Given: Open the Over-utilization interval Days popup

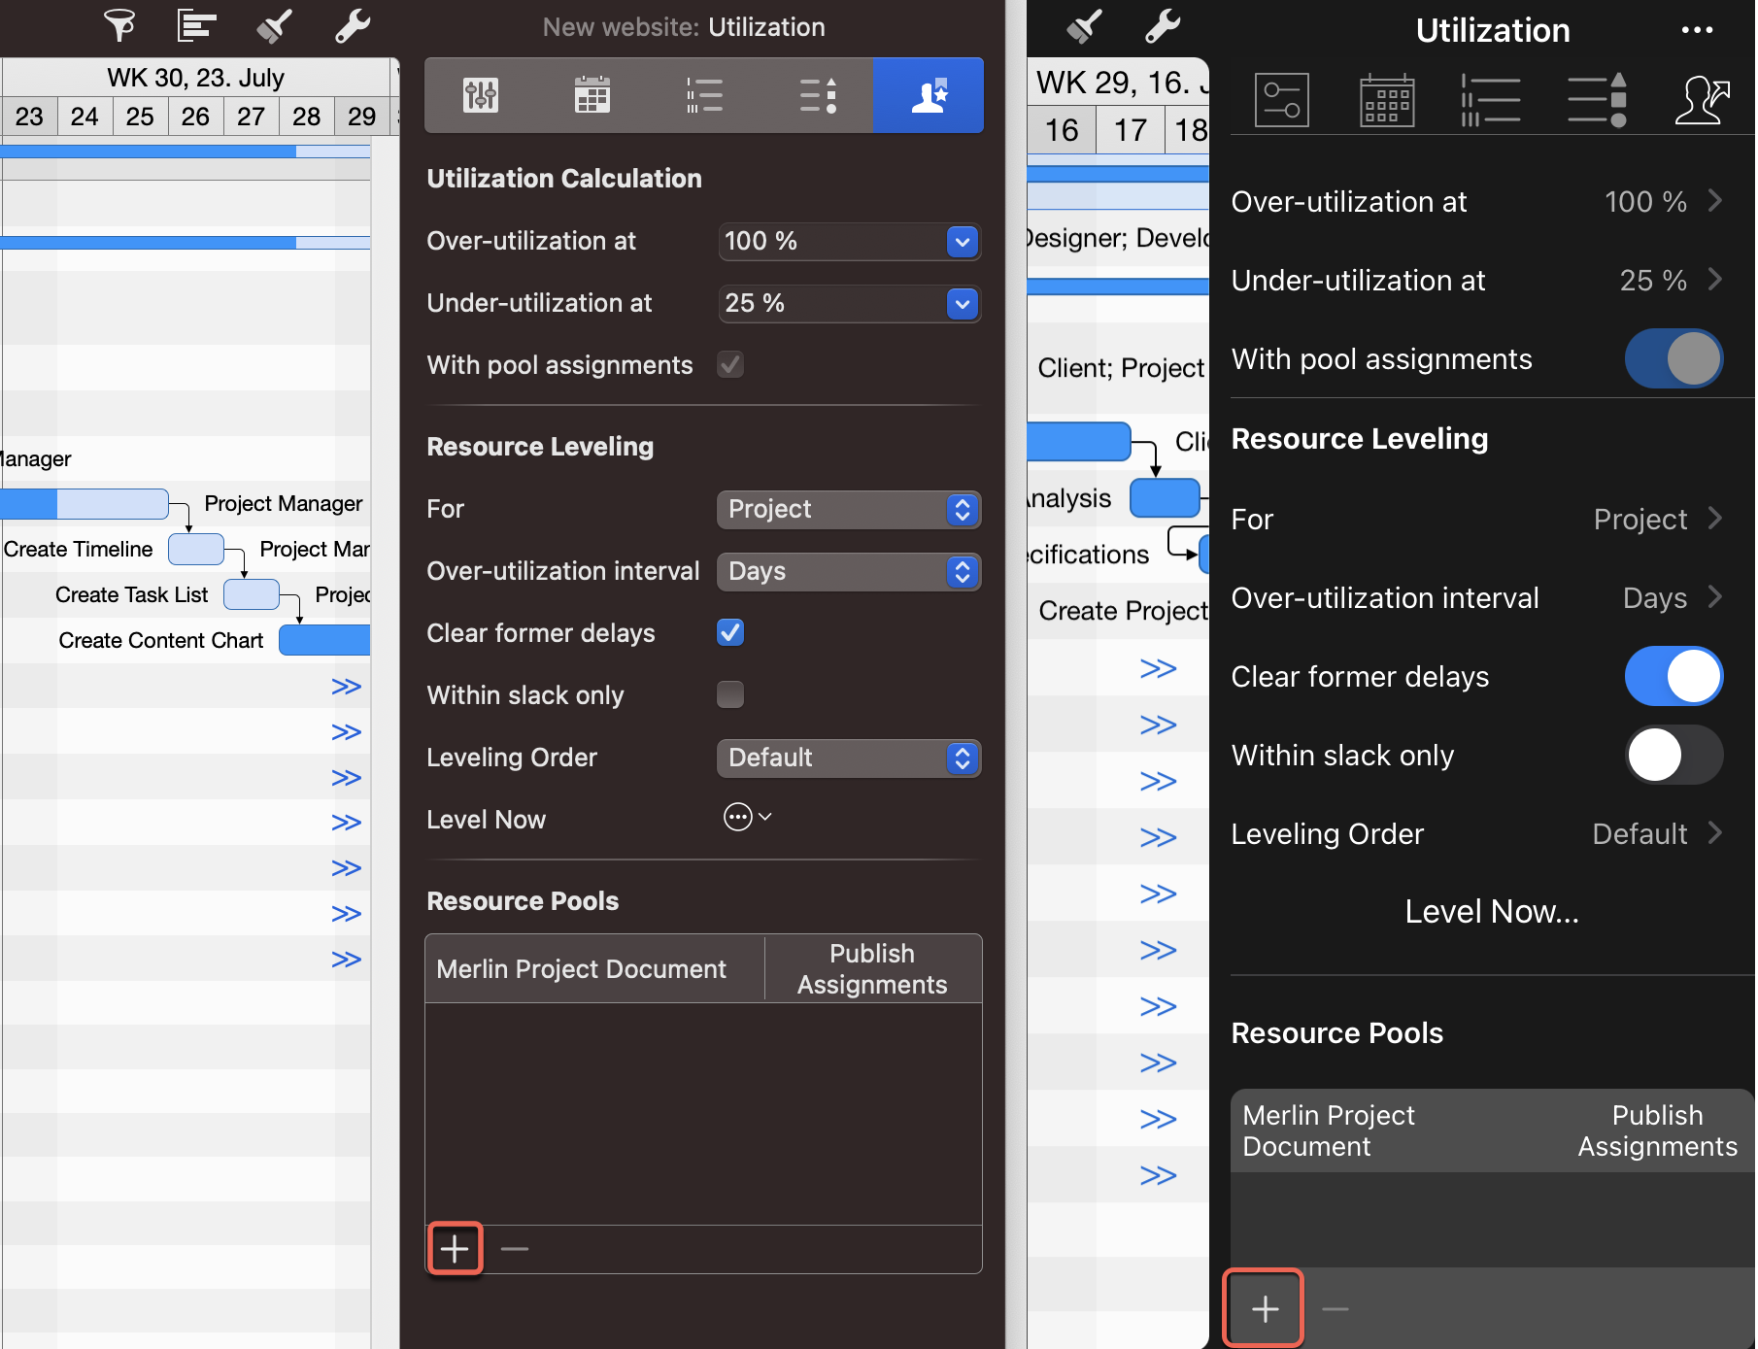Looking at the screenshot, I should coord(849,572).
